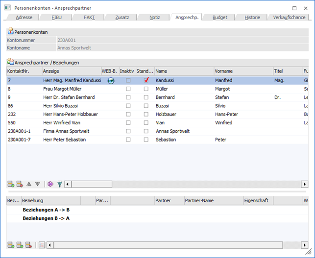Click the contact list horizontal scrollbar thumb
This screenshot has height=258, width=315.
point(93,184)
